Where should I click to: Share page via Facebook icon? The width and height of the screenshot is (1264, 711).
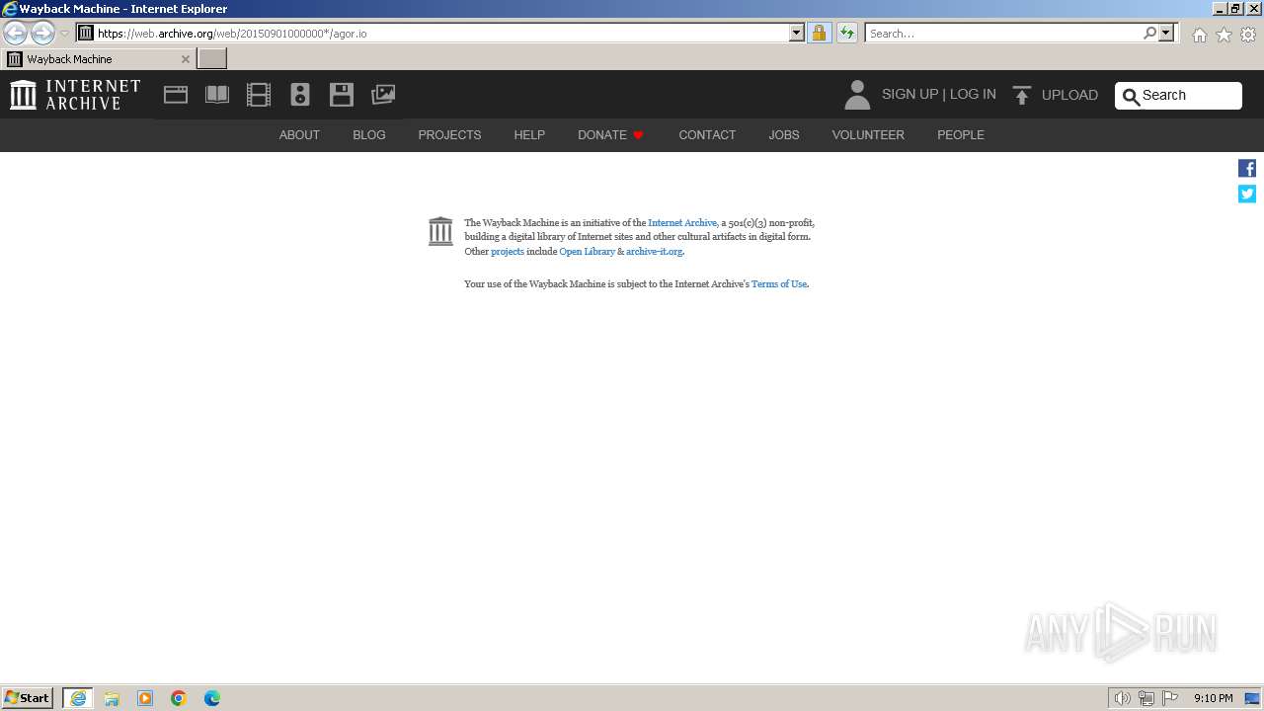coord(1247,169)
